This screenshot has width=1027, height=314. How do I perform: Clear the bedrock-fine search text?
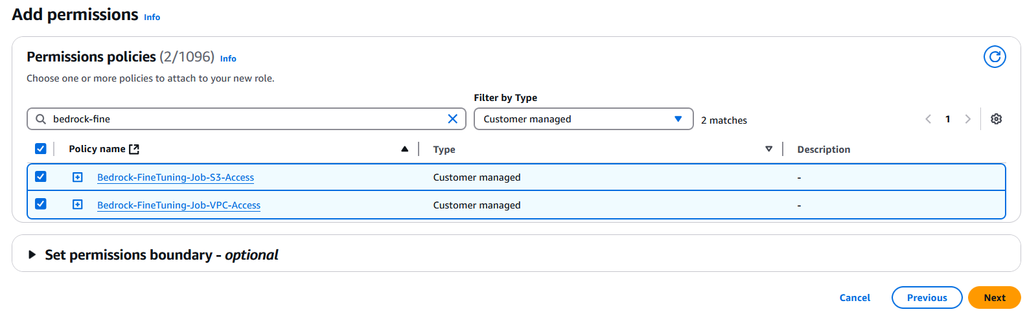tap(452, 119)
